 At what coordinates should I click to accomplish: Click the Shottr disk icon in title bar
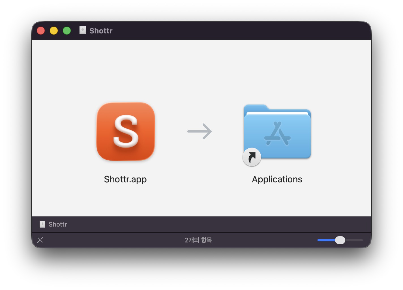[83, 30]
